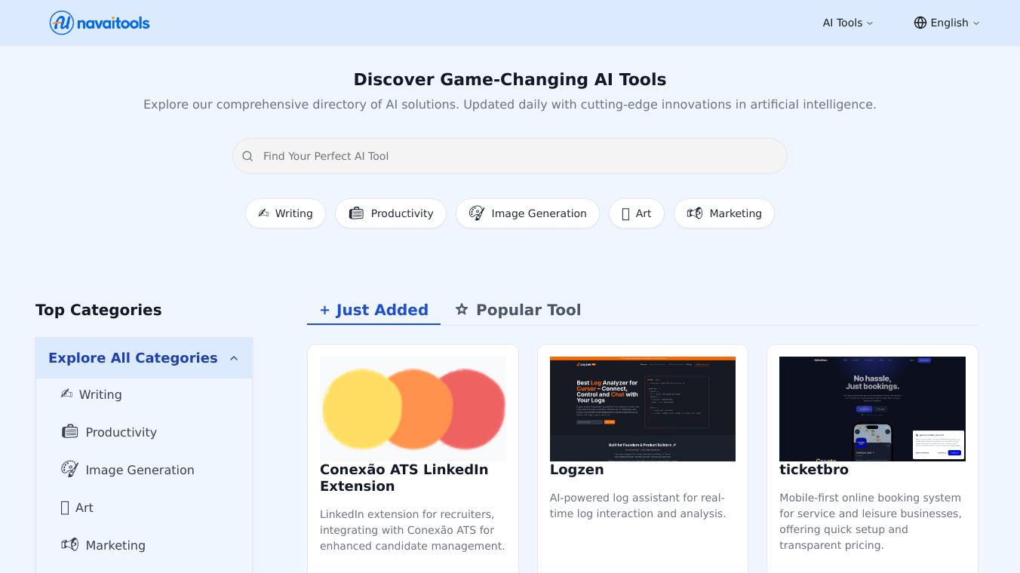Click the sidebar Productivity briefcase icon
Screen dimensions: 1020x573
pos(69,431)
